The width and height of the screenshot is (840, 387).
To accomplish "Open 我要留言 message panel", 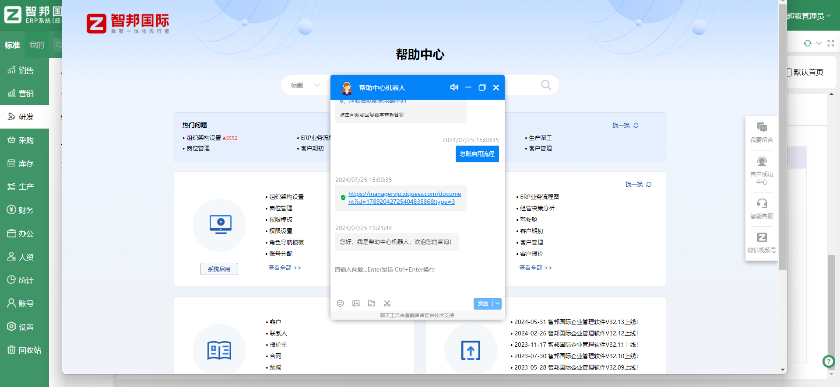I will click(762, 133).
